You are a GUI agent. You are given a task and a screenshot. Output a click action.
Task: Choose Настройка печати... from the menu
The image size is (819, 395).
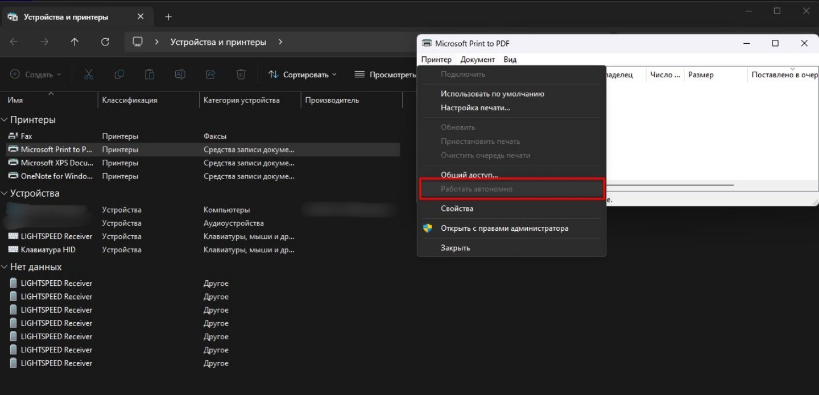coord(511,107)
